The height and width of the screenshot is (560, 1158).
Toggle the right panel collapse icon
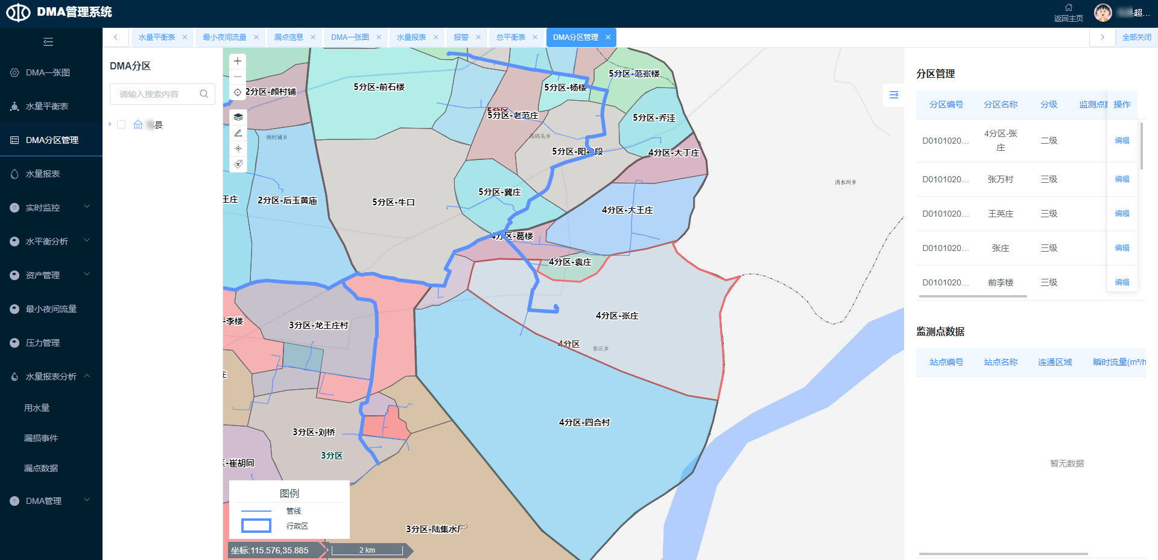[x=894, y=95]
